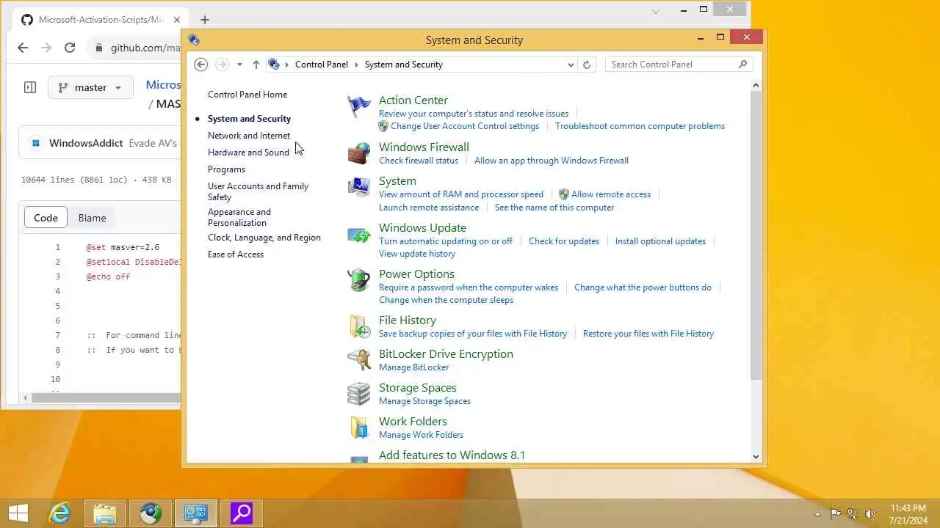The image size is (940, 528).
Task: Switch to the Chromium browser taskbar icon
Action: click(151, 513)
